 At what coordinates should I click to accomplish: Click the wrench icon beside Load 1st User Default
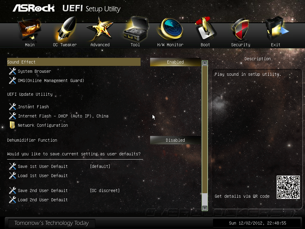(13, 176)
